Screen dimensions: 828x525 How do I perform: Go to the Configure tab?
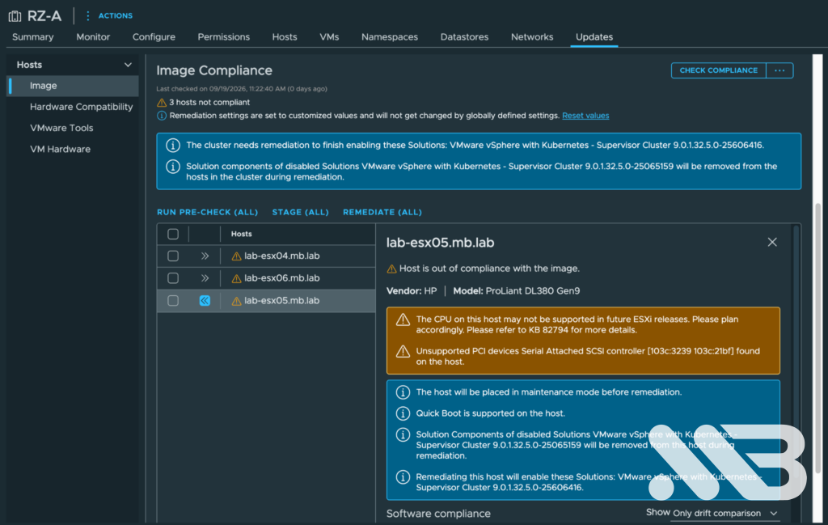point(154,37)
